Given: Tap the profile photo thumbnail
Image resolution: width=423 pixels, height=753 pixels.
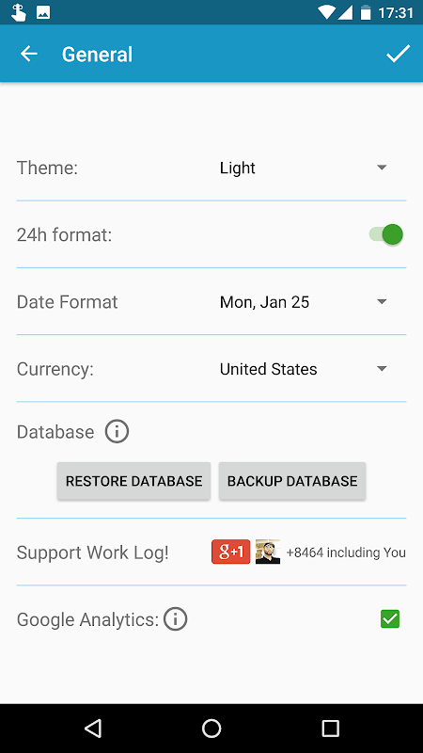Looking at the screenshot, I should click(x=268, y=552).
